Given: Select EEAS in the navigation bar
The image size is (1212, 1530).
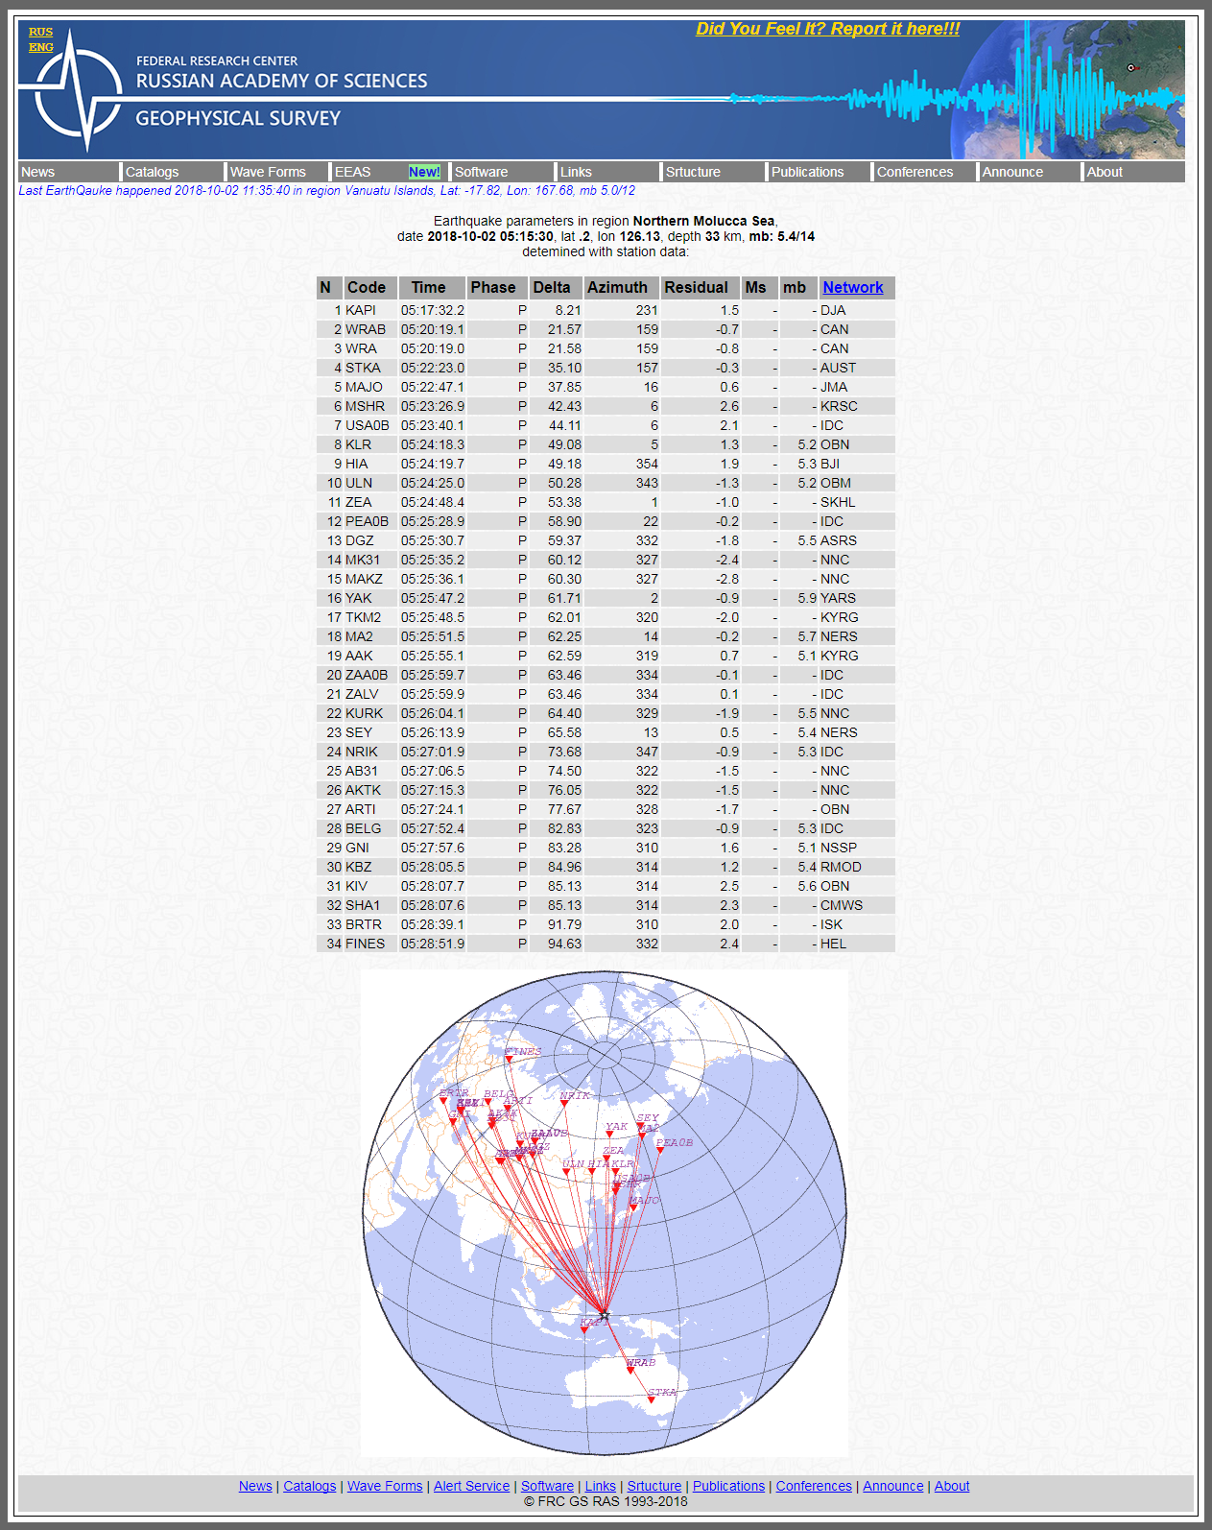Looking at the screenshot, I should (352, 172).
